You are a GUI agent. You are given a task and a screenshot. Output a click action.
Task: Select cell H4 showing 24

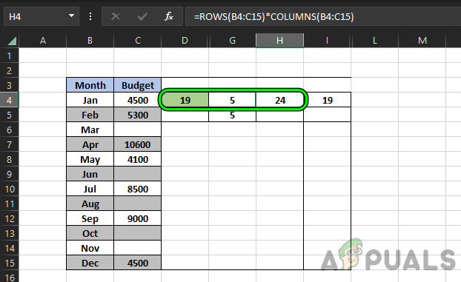coord(280,100)
